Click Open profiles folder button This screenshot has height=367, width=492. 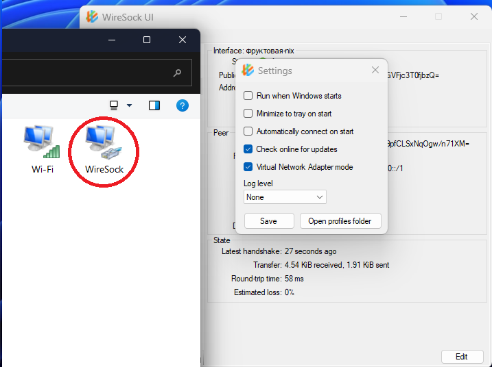(x=340, y=221)
